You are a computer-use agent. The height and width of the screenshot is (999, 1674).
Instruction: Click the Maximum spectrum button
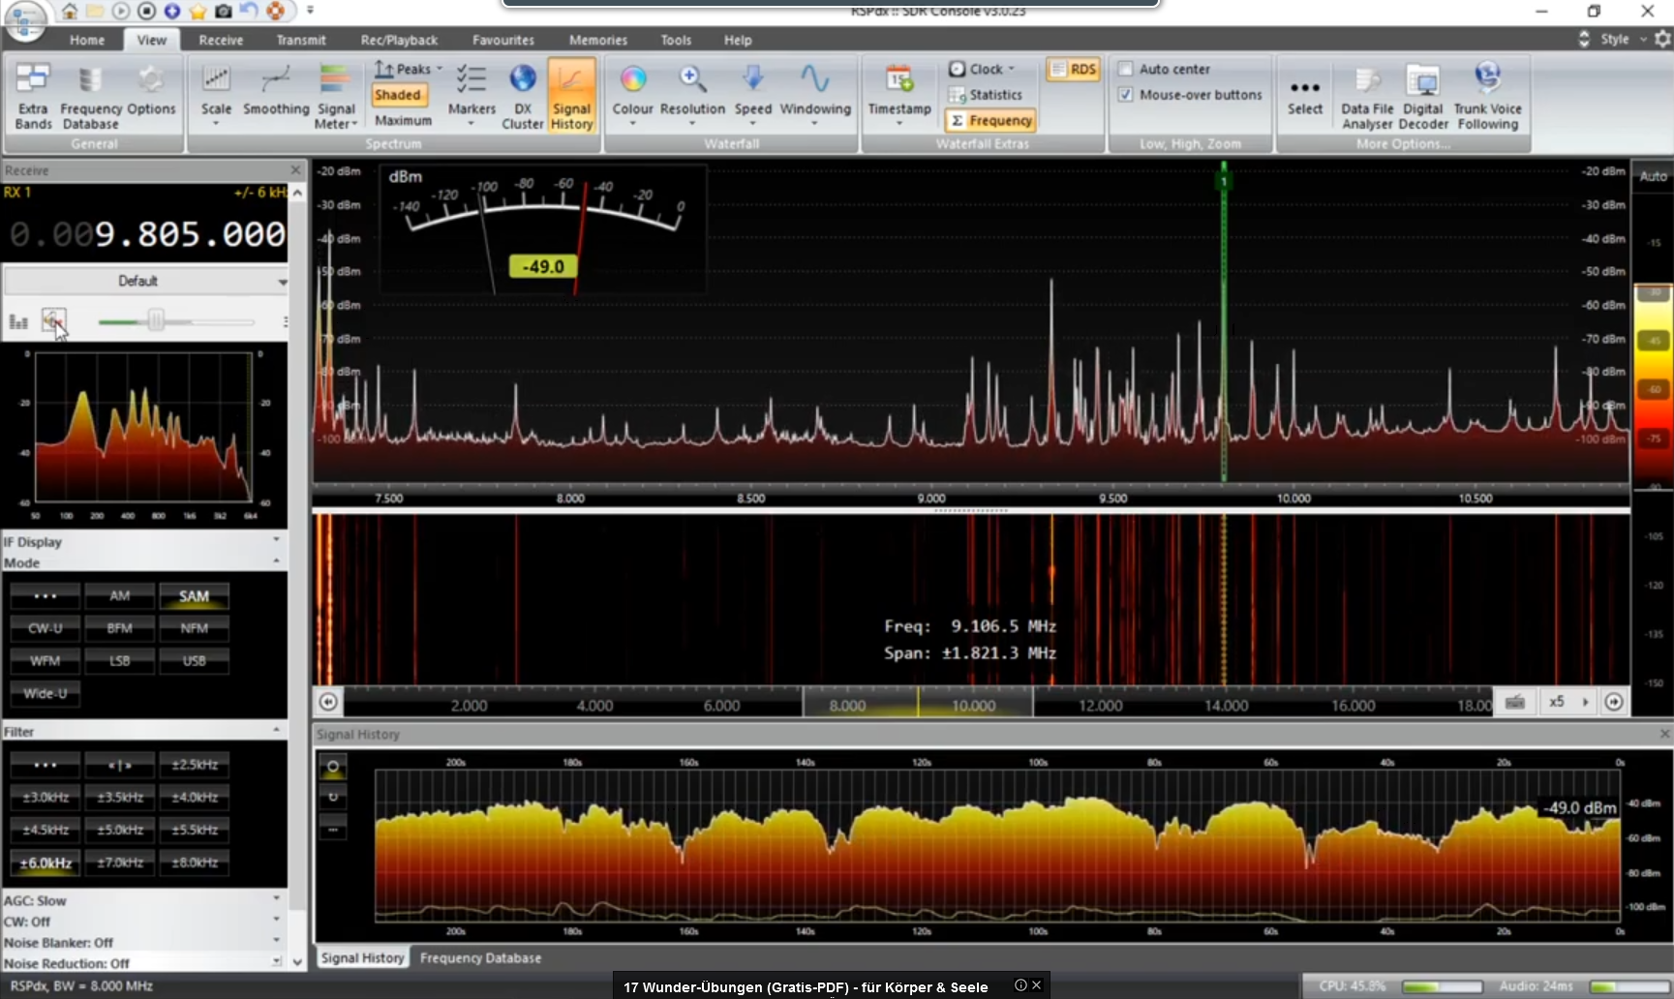tap(403, 120)
